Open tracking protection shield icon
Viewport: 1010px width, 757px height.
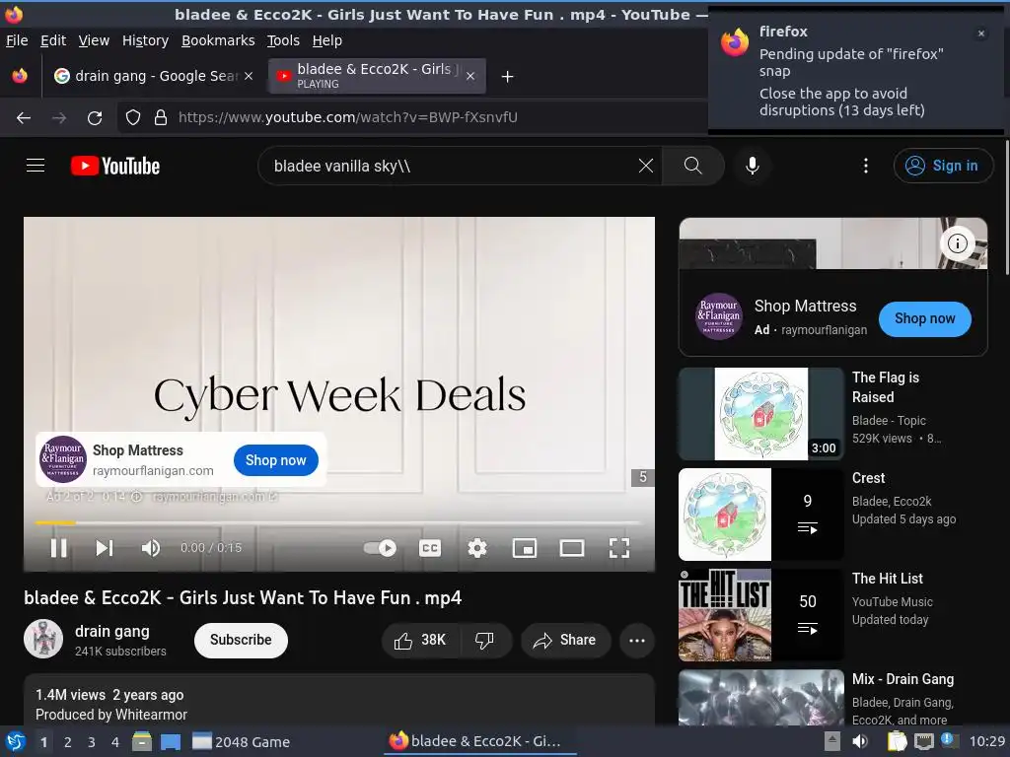pos(133,117)
